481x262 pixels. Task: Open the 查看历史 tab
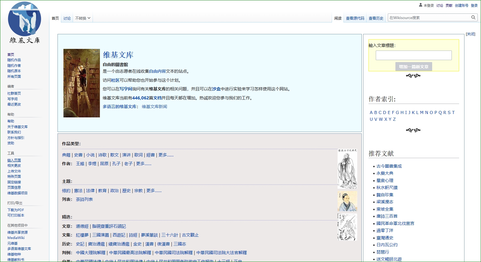(376, 18)
